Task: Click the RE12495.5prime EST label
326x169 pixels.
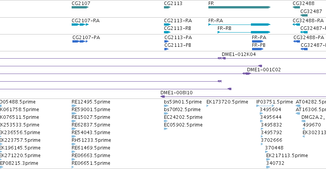Action: (x=91, y=102)
